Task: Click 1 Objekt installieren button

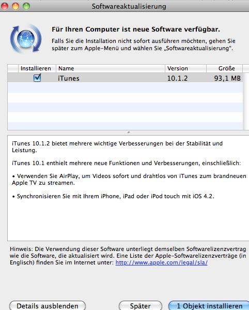Action: coord(209,306)
